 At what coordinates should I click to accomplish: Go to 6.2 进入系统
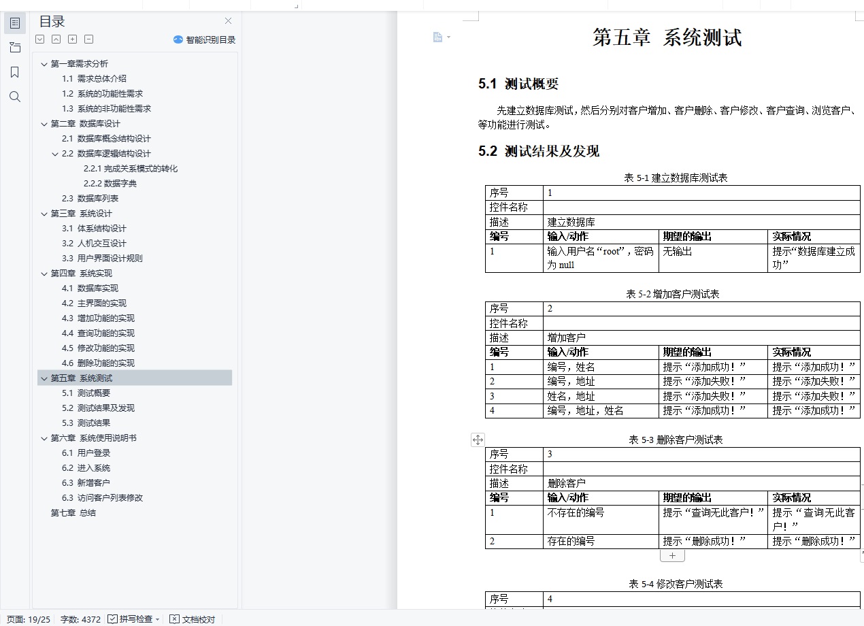click(86, 468)
